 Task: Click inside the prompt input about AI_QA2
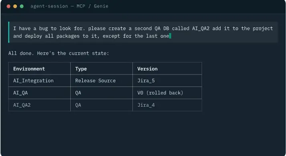pyautogui.click(x=143, y=32)
